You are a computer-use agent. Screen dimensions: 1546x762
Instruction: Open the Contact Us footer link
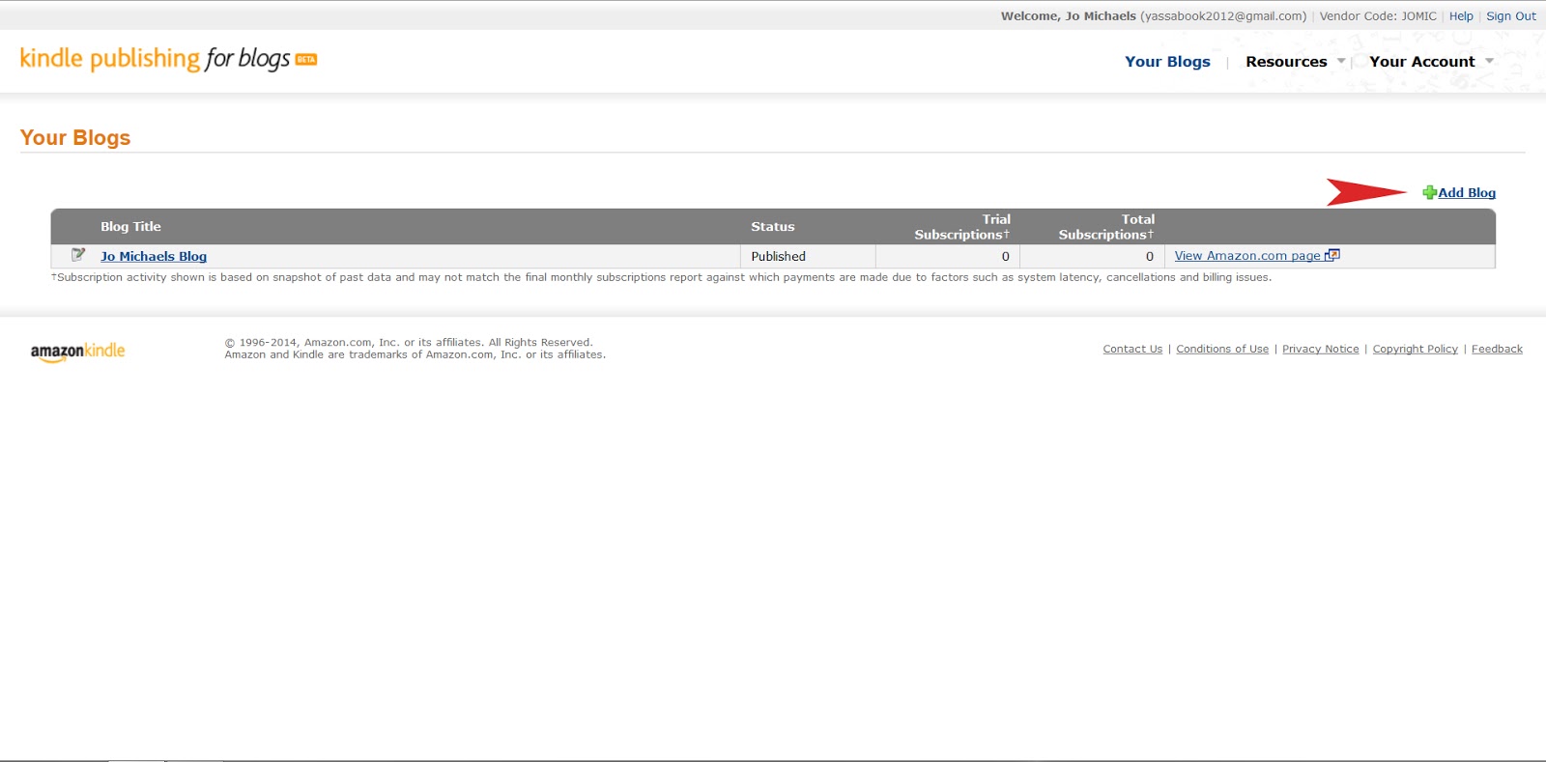click(x=1132, y=350)
